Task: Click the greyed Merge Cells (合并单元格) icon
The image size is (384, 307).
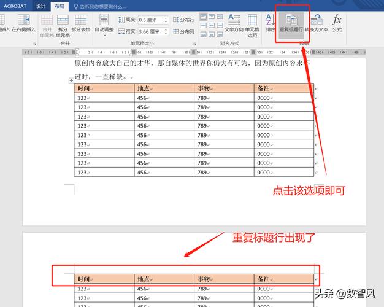Action: tap(47, 20)
